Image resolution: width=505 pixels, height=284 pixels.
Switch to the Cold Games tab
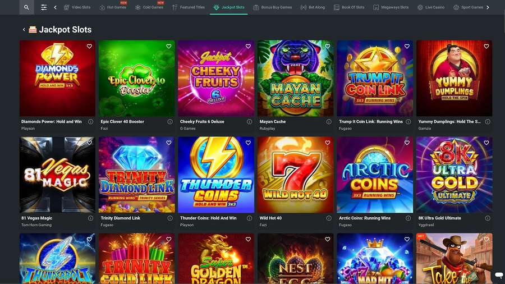[x=149, y=7]
